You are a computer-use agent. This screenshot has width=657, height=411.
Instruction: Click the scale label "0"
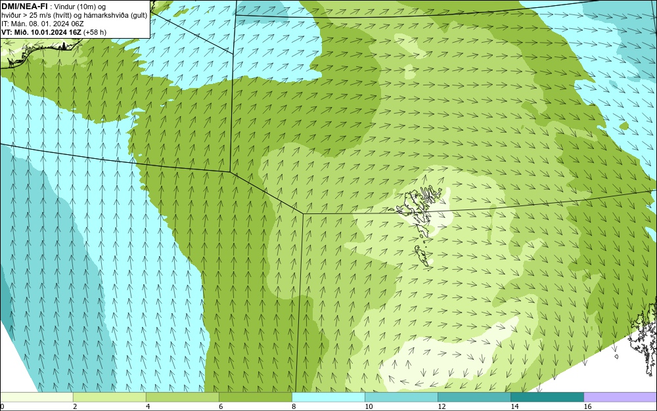[2, 406]
